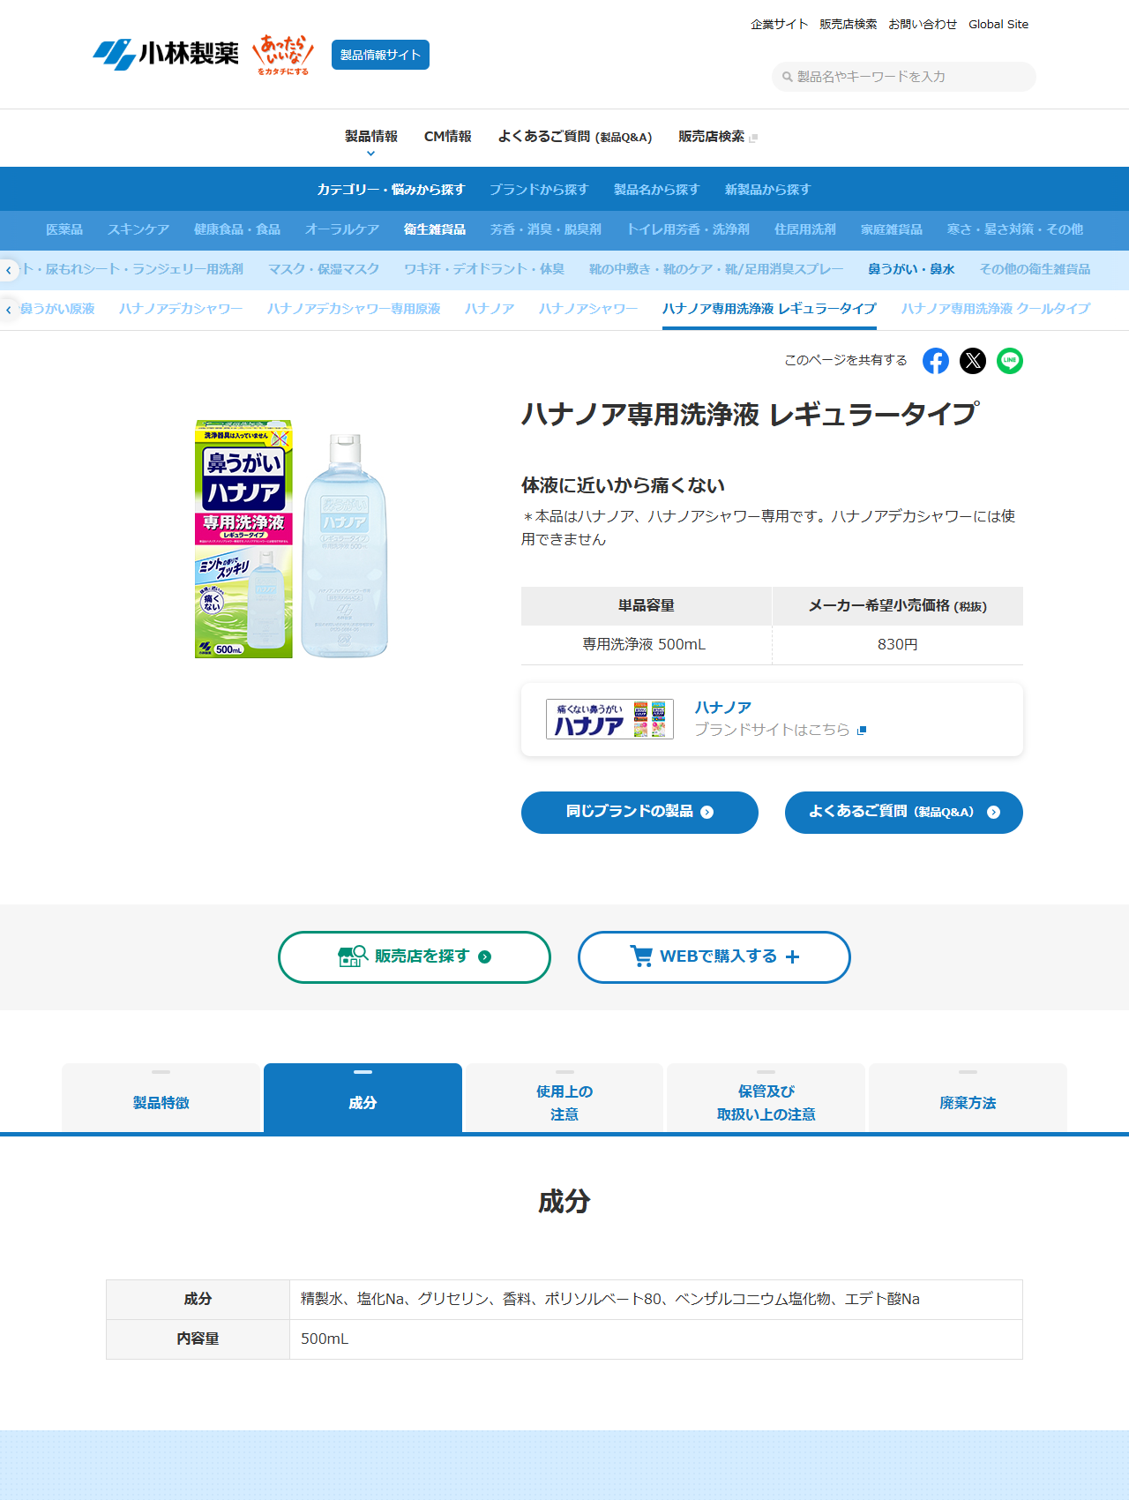Switch to 保管及び取扱い上の注意 tab
Image resolution: width=1129 pixels, height=1500 pixels.
tap(766, 1099)
